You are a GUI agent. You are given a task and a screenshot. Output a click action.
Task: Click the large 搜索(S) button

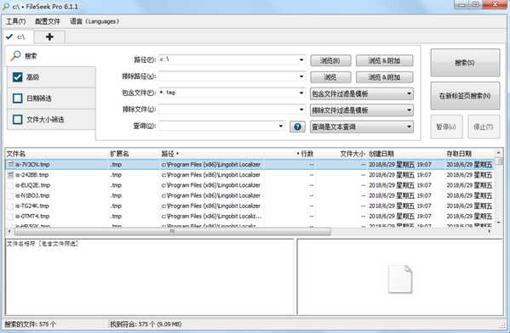pyautogui.click(x=465, y=63)
